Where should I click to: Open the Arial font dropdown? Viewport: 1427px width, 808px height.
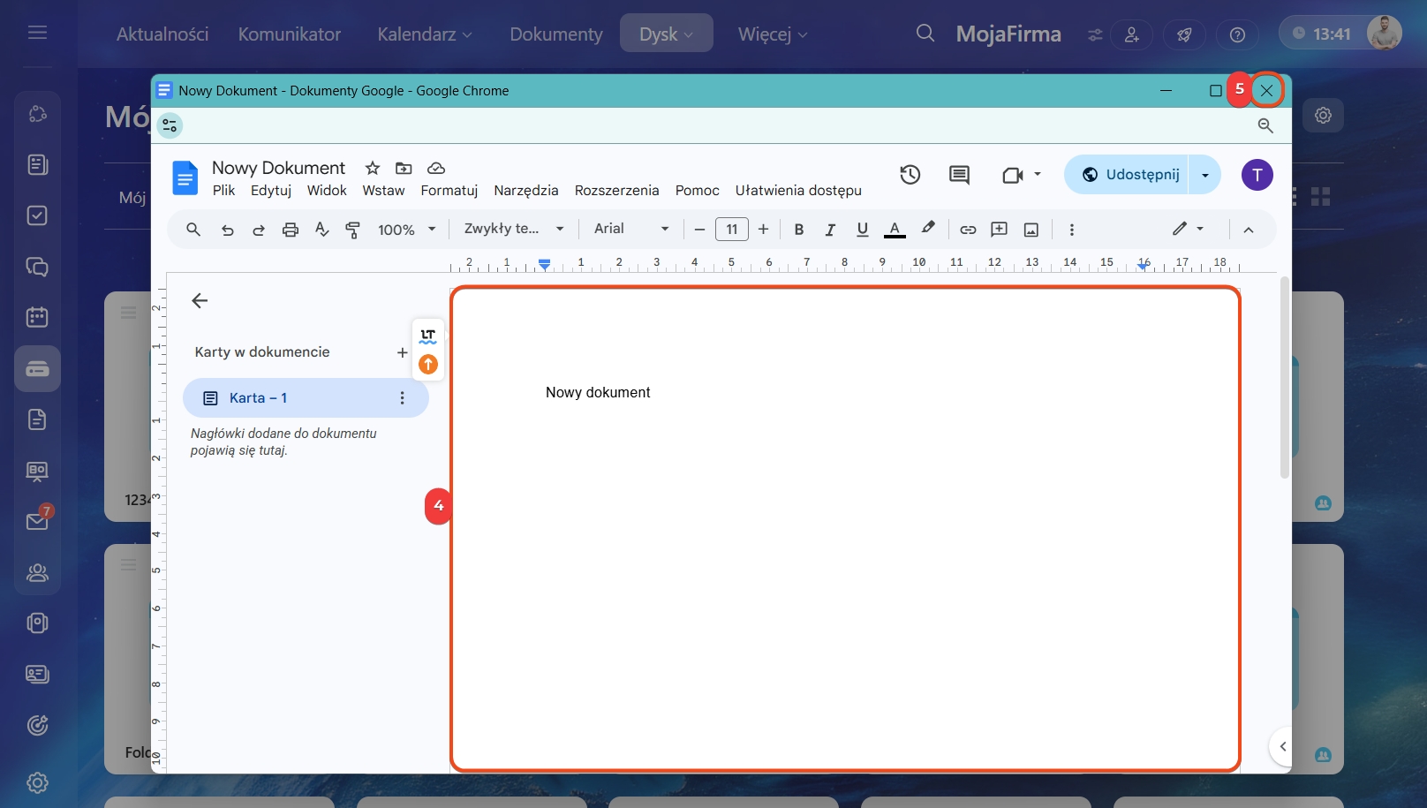[630, 229]
